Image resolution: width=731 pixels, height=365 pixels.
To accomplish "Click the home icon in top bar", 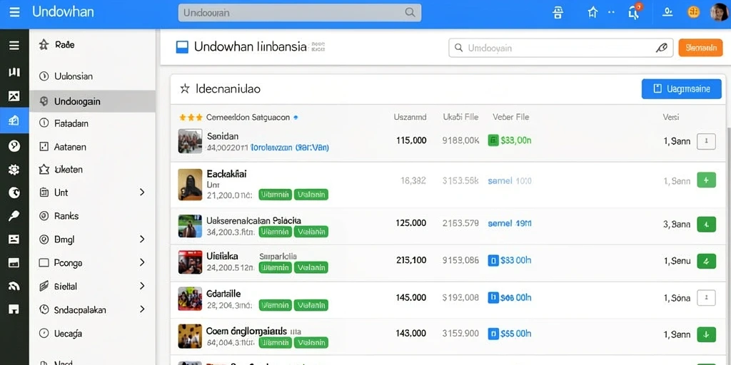I will tap(593, 12).
